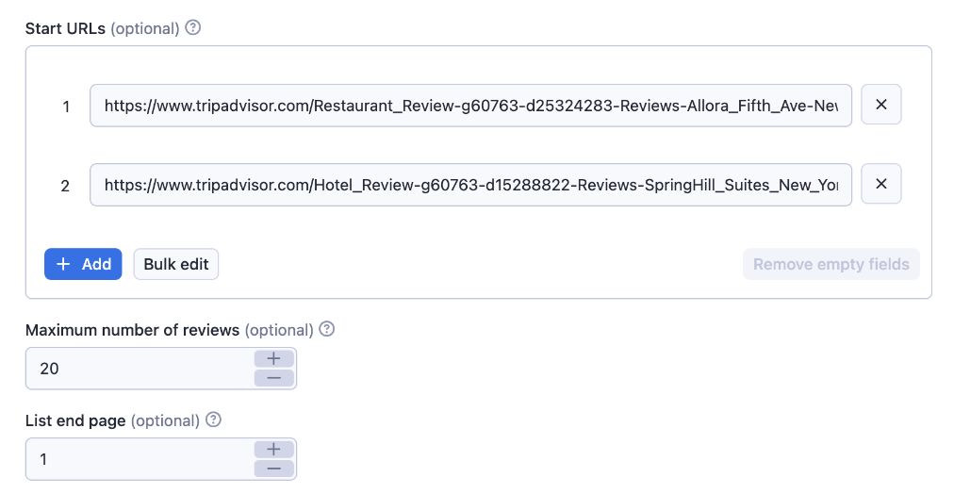
Task: Click into the Hotel_Review URL field
Action: [x=470, y=185]
